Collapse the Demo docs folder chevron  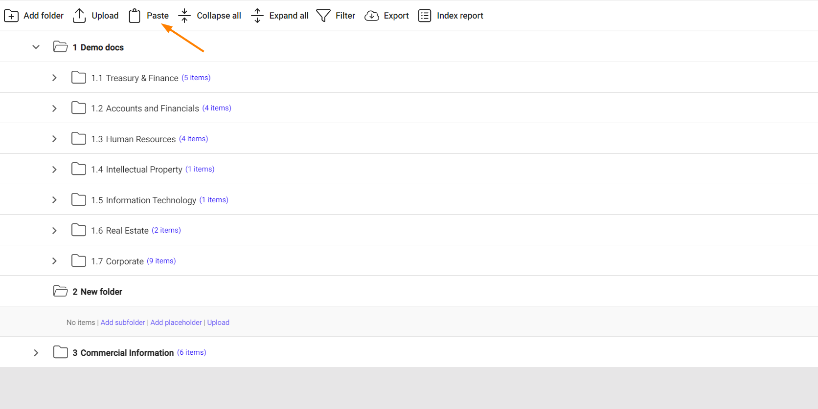pos(36,47)
